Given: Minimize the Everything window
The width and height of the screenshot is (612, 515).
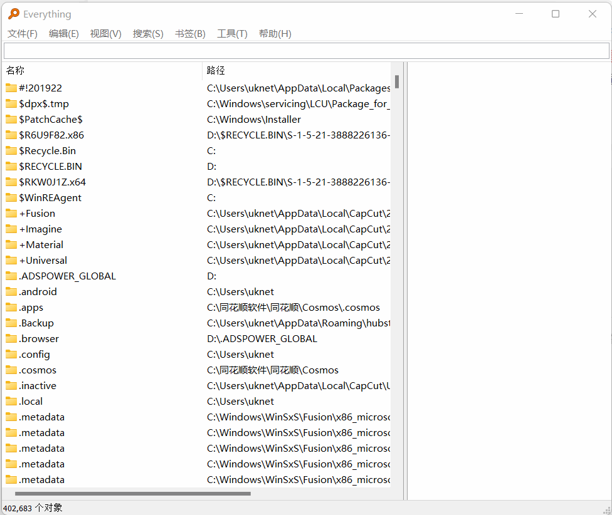Looking at the screenshot, I should pyautogui.click(x=519, y=14).
